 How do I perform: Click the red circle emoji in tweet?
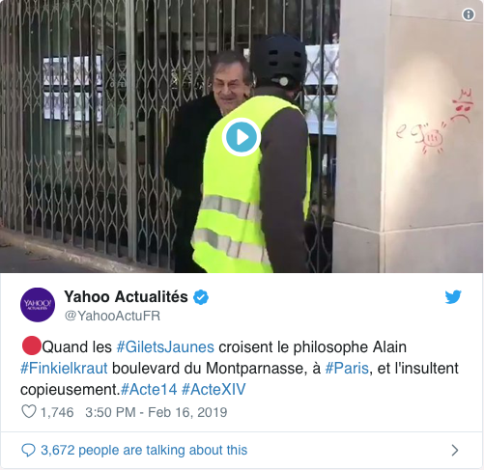point(31,346)
